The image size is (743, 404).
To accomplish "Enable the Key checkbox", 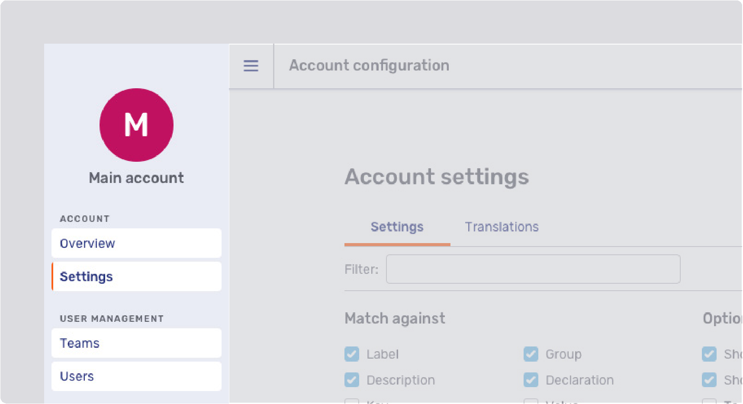I will tap(351, 401).
